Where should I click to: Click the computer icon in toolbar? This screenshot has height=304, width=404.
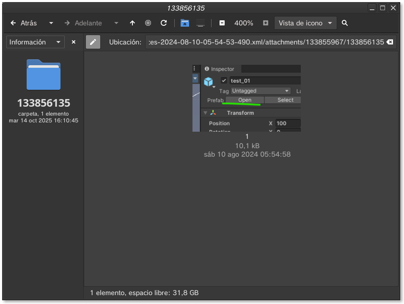[201, 23]
